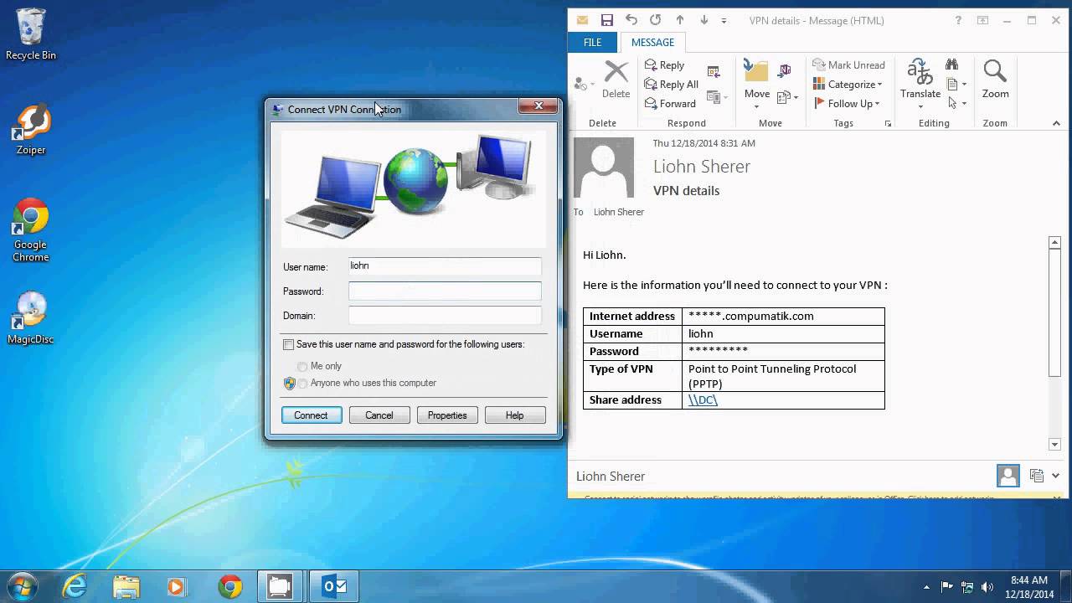Click Reply in the Respond group
This screenshot has height=603, width=1072.
coord(664,64)
